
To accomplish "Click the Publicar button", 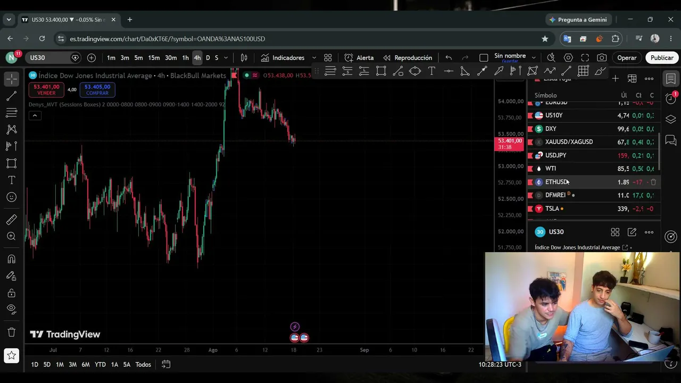I will 662,57.
